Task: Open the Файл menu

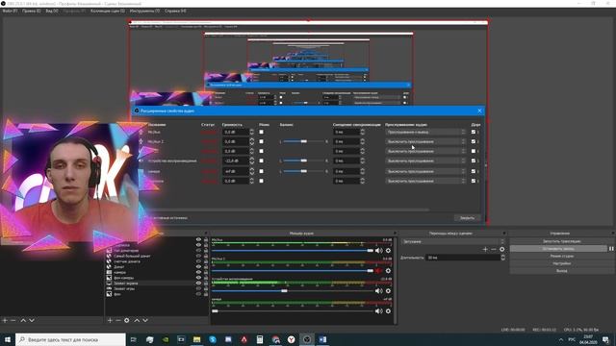Action: point(10,11)
